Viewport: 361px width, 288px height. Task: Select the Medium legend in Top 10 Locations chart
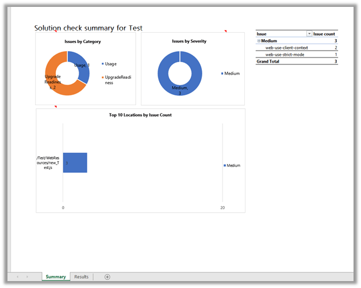coord(233,166)
